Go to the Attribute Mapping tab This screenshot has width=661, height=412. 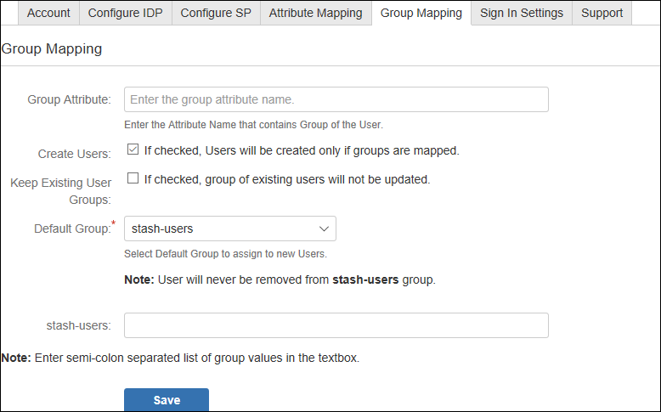point(316,13)
